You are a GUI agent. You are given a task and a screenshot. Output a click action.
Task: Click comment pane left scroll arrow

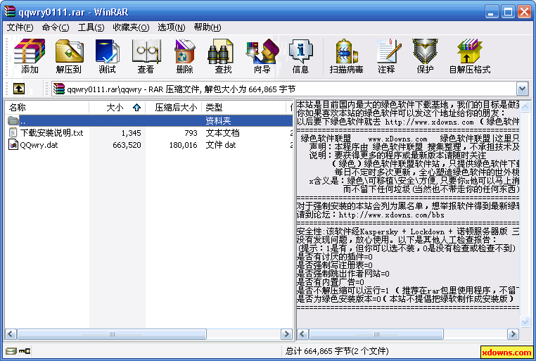(x=302, y=334)
